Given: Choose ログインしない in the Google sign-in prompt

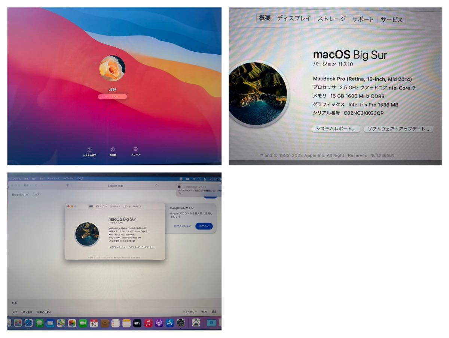Looking at the screenshot, I should tap(183, 226).
